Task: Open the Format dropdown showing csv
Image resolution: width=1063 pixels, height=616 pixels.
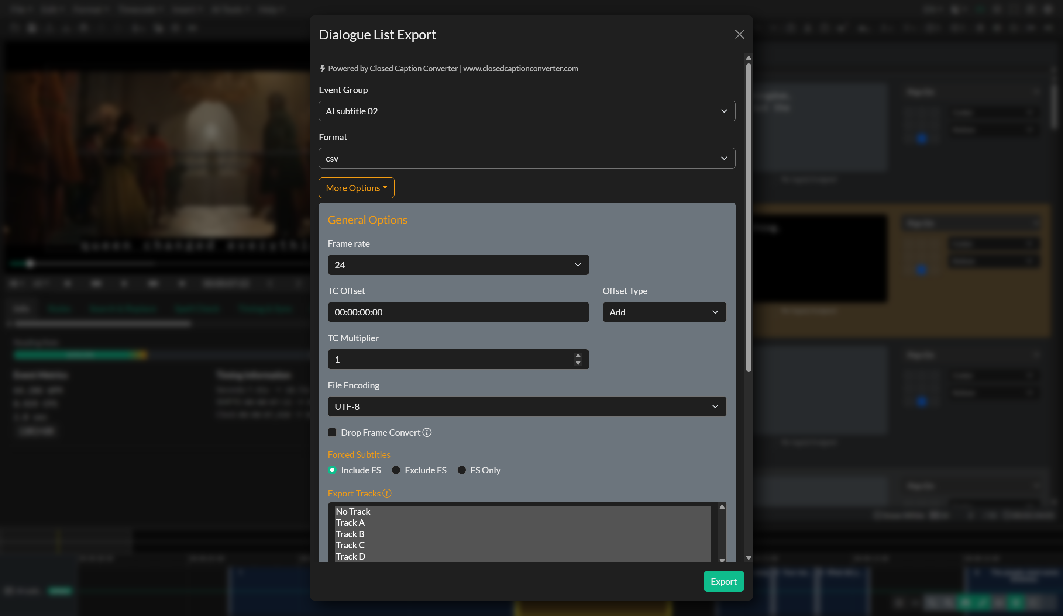Action: (x=527, y=158)
